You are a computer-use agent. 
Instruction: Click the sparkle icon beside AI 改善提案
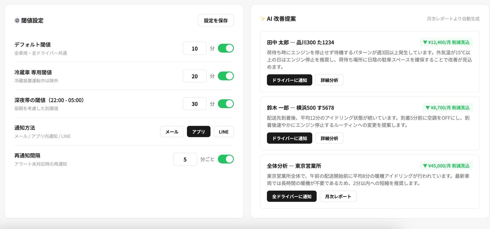(263, 19)
